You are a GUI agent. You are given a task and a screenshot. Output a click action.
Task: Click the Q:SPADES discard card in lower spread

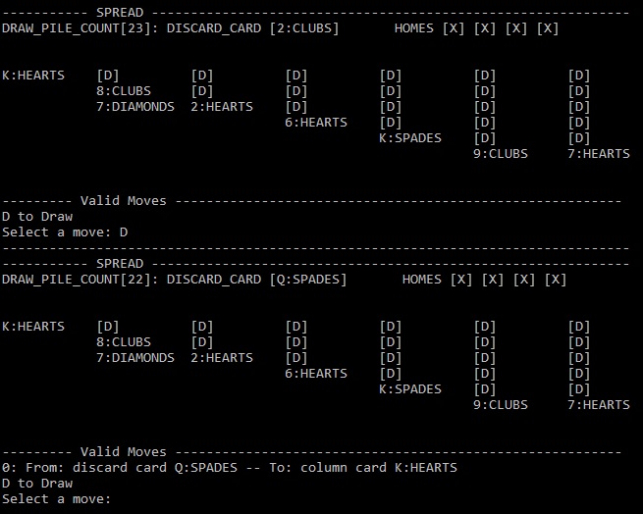pos(308,280)
